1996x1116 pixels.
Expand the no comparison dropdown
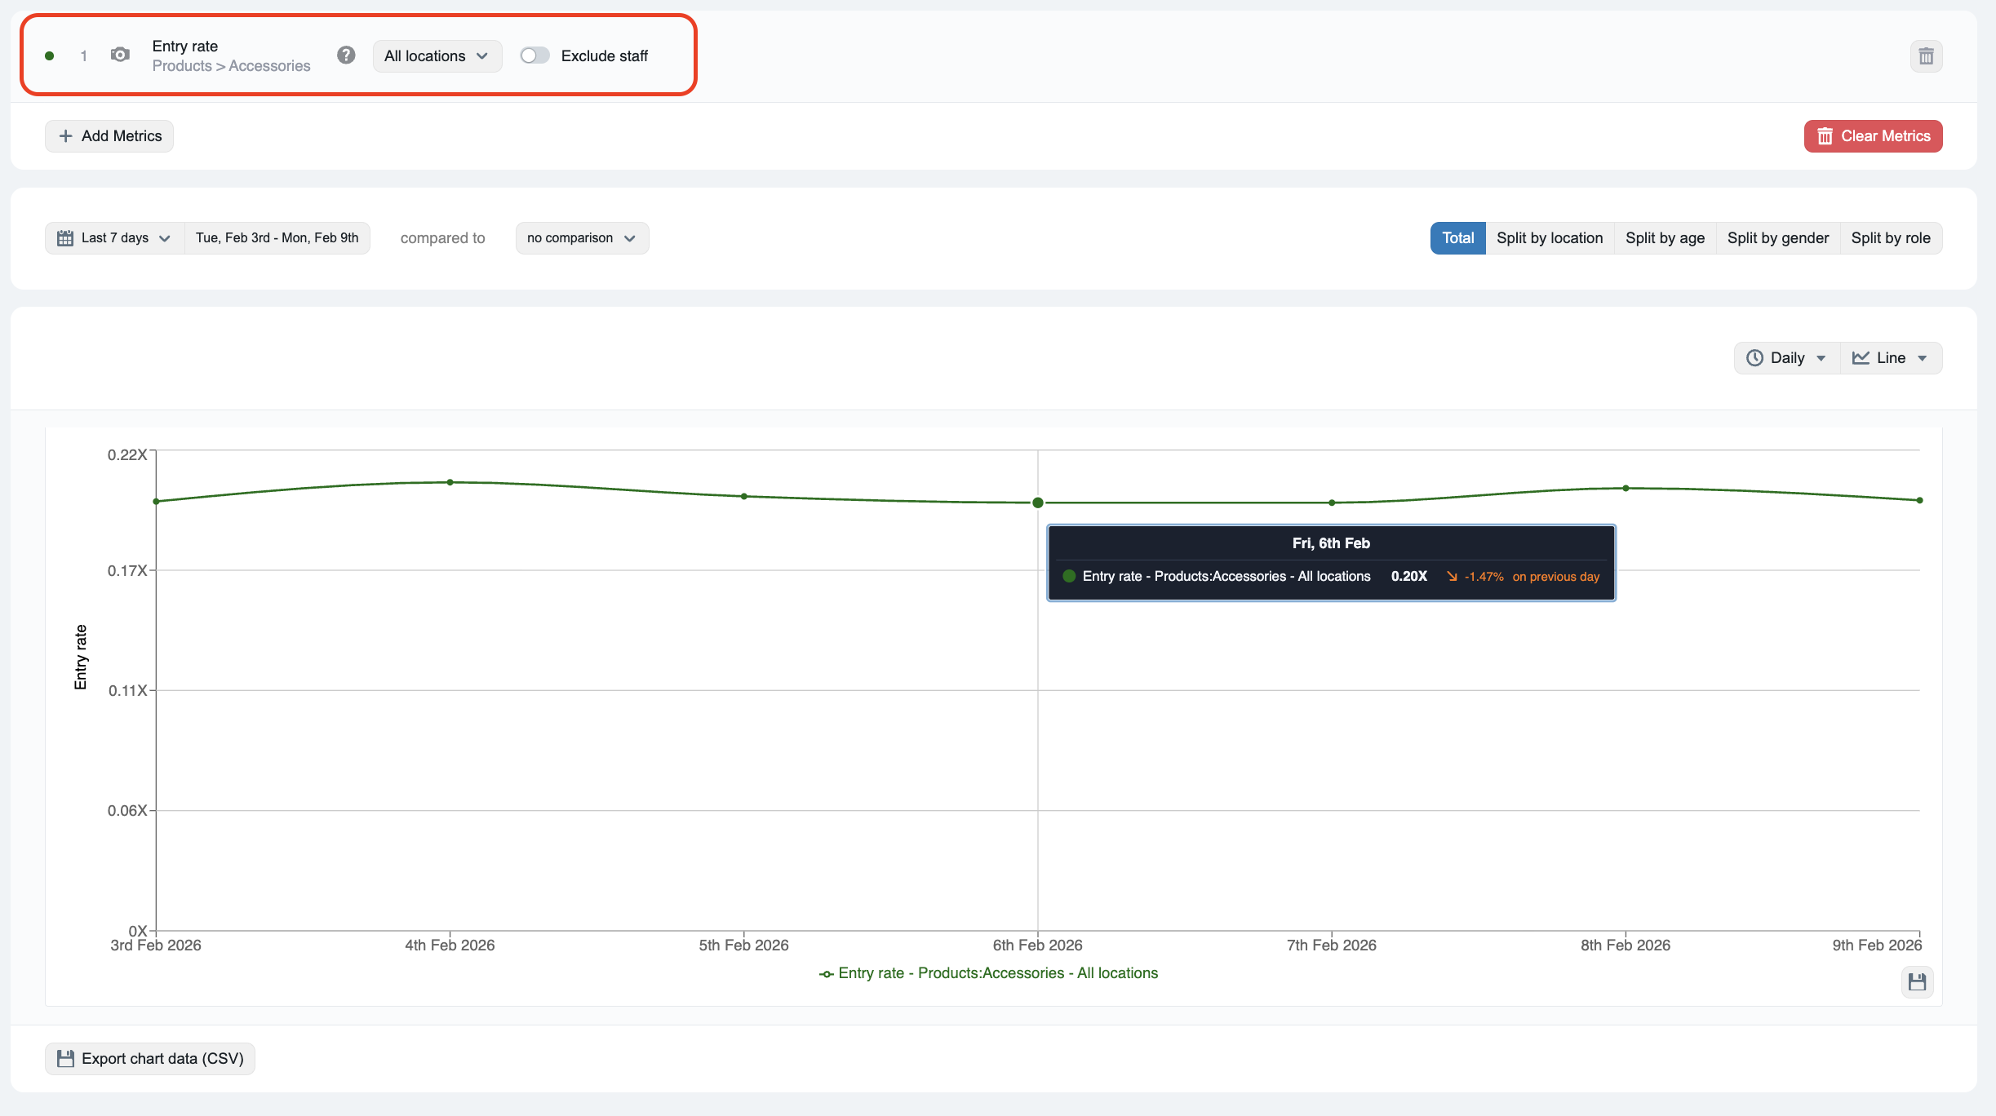581,238
